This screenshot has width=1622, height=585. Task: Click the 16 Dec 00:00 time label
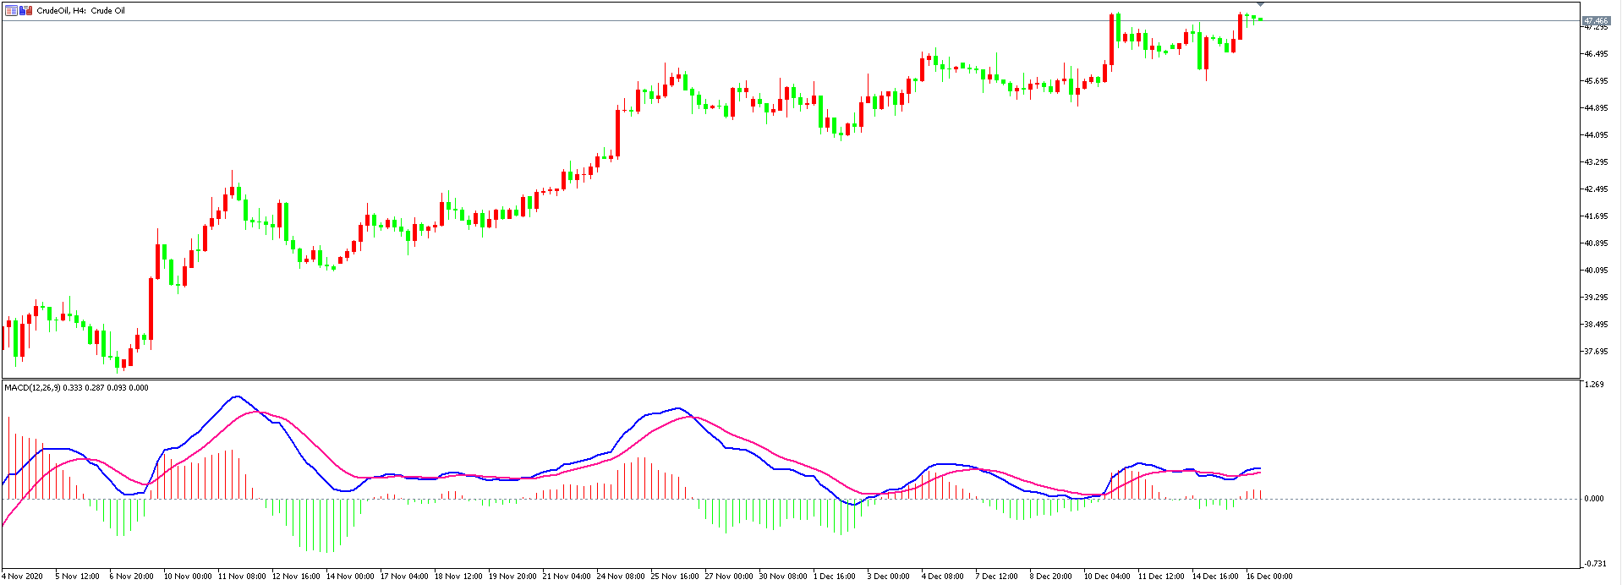(x=1269, y=577)
